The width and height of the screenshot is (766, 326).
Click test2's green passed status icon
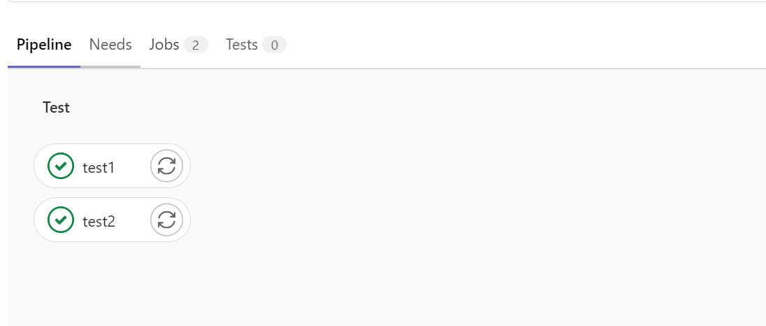click(61, 220)
